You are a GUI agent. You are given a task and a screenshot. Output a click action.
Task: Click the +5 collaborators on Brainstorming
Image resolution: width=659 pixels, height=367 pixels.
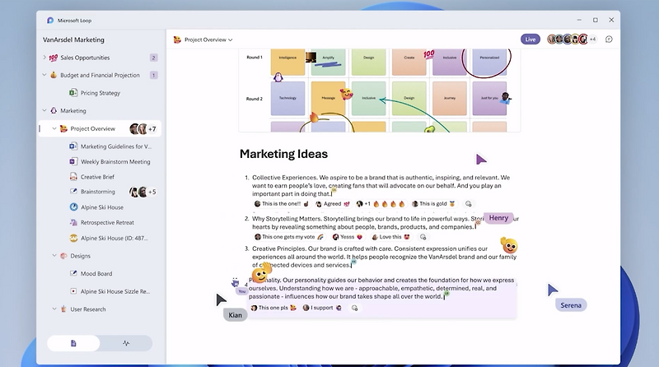[152, 192]
